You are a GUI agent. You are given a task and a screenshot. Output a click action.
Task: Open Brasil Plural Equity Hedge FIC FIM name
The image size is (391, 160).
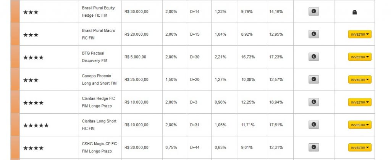tap(98, 11)
